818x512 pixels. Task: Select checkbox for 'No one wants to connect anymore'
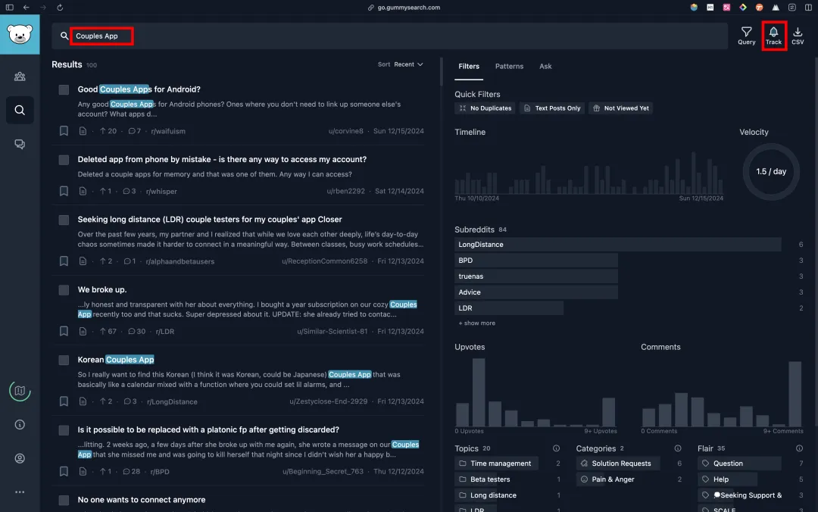(x=64, y=500)
